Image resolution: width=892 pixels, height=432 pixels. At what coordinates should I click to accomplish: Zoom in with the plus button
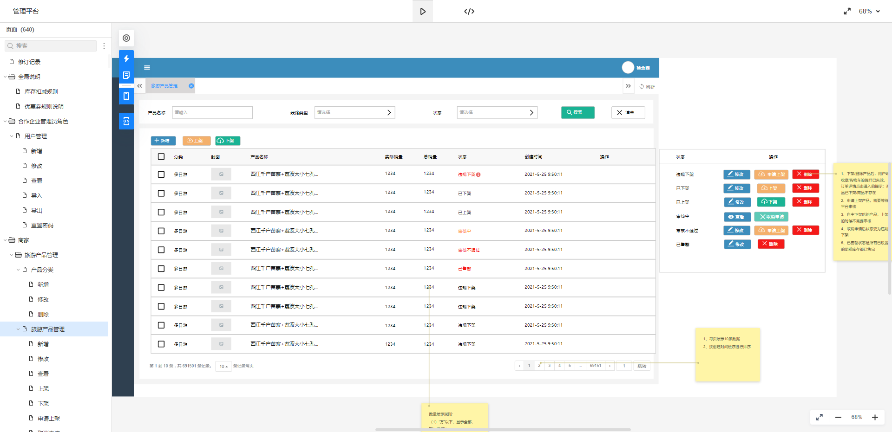(x=875, y=417)
